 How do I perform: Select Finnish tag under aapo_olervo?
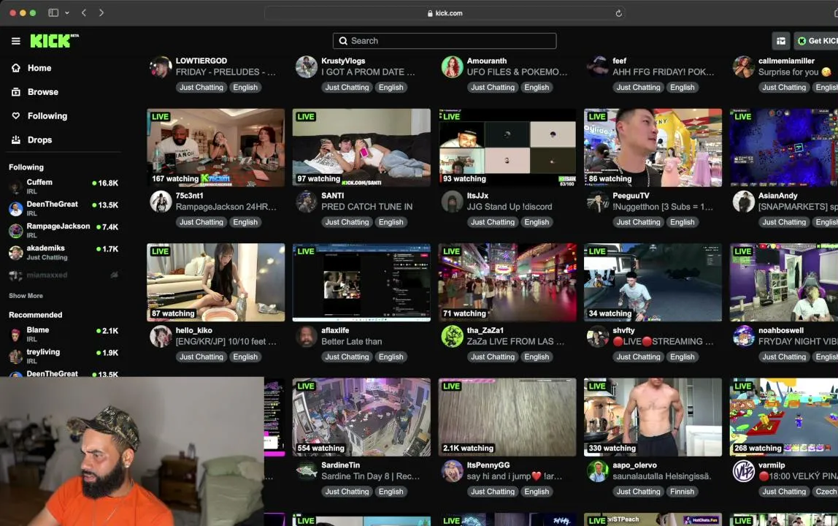(x=683, y=492)
